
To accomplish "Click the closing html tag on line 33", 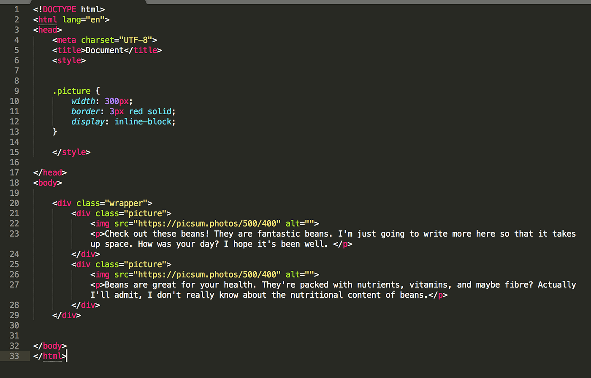I will (x=50, y=356).
